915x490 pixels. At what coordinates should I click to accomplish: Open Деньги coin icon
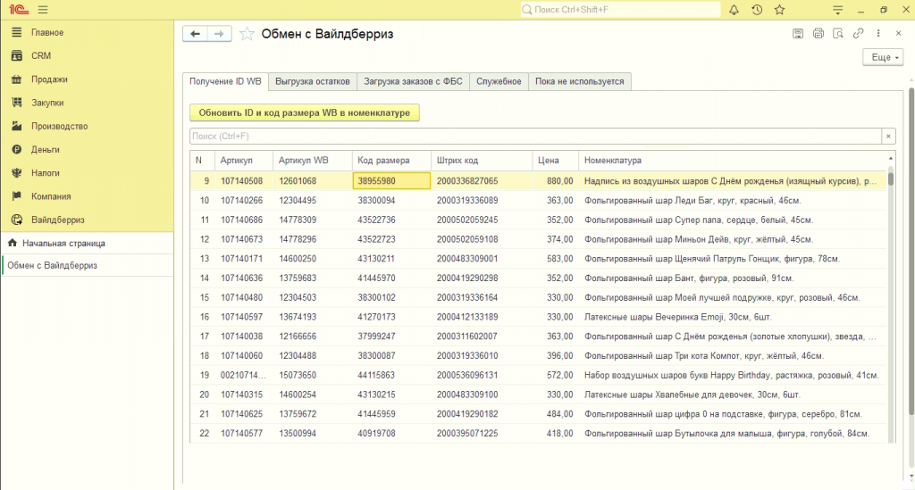pyautogui.click(x=16, y=150)
